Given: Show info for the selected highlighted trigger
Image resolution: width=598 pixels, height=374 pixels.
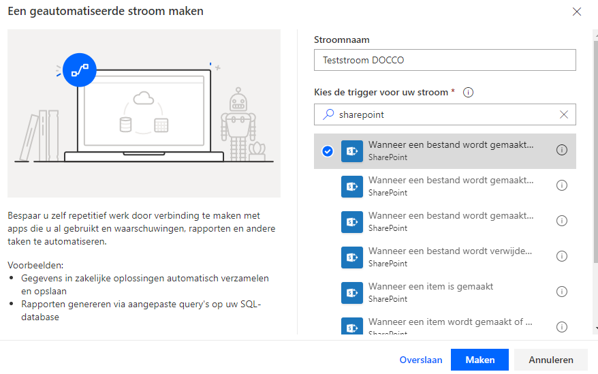Looking at the screenshot, I should pos(561,150).
